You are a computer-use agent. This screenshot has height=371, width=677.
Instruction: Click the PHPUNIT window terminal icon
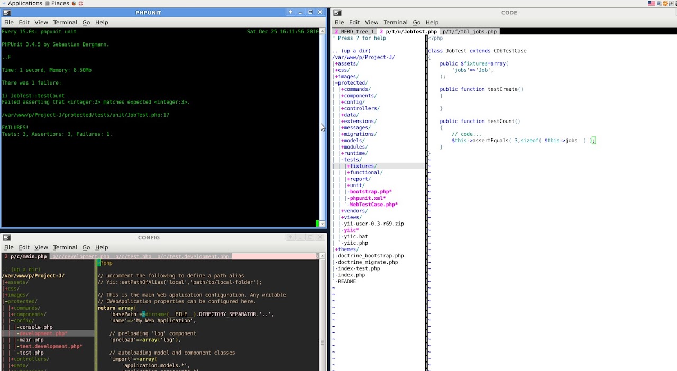(x=7, y=13)
